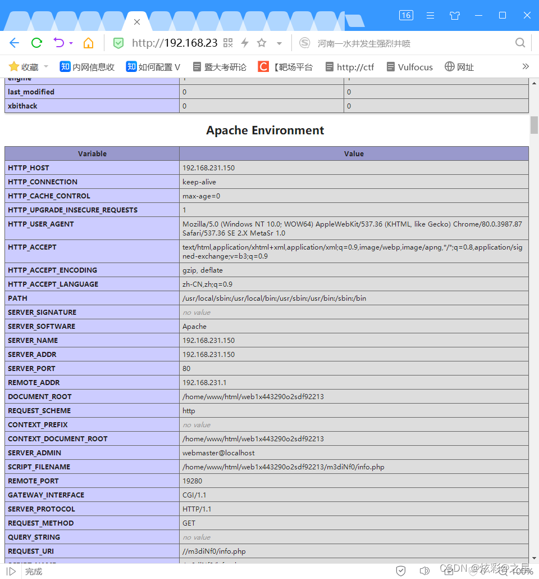Open the browser home page icon
The image size is (539, 579).
[x=89, y=43]
